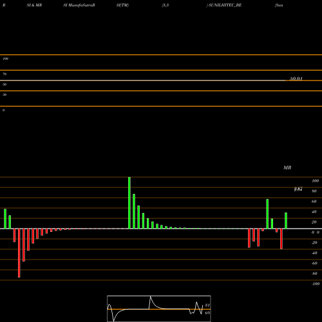Viewport: 322px width, 322px height.
Task: Click the 60 label on MR axis
Action: [x=314, y=202]
